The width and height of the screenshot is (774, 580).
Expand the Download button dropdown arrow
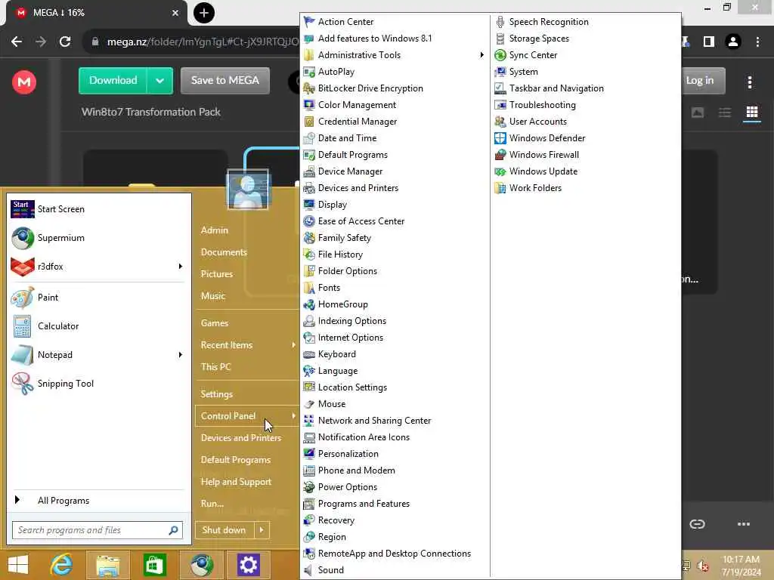[x=160, y=80]
